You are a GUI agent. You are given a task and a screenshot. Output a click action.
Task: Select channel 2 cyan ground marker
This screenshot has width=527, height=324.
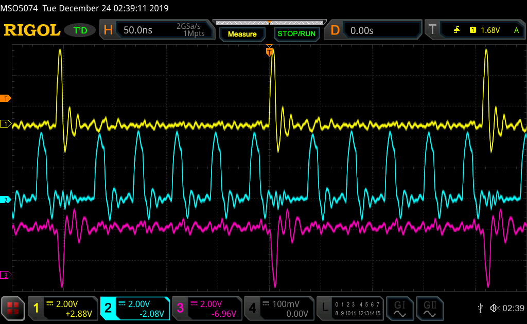6,200
